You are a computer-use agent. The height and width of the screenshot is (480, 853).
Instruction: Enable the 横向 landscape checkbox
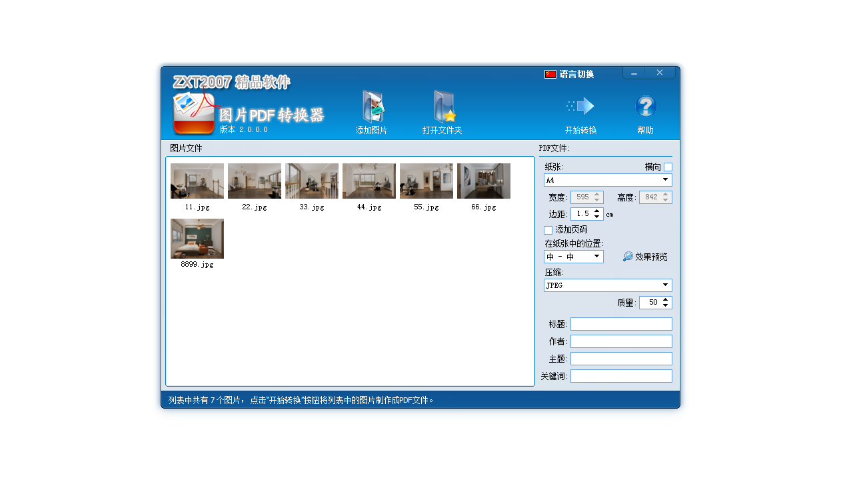point(668,167)
